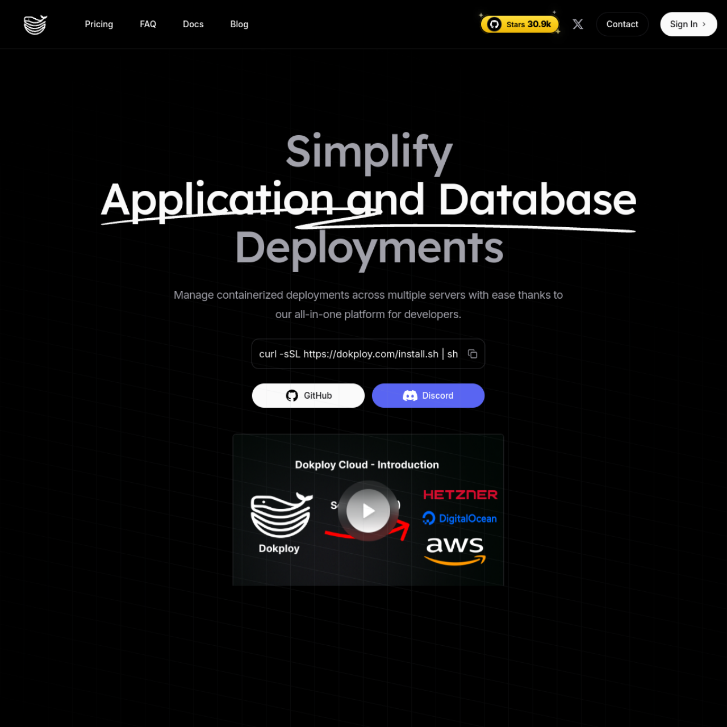Open the Blog section

pyautogui.click(x=239, y=24)
